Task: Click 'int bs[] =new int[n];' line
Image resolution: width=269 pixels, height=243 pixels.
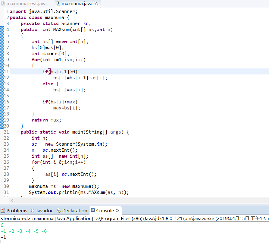Action: [x=60, y=42]
